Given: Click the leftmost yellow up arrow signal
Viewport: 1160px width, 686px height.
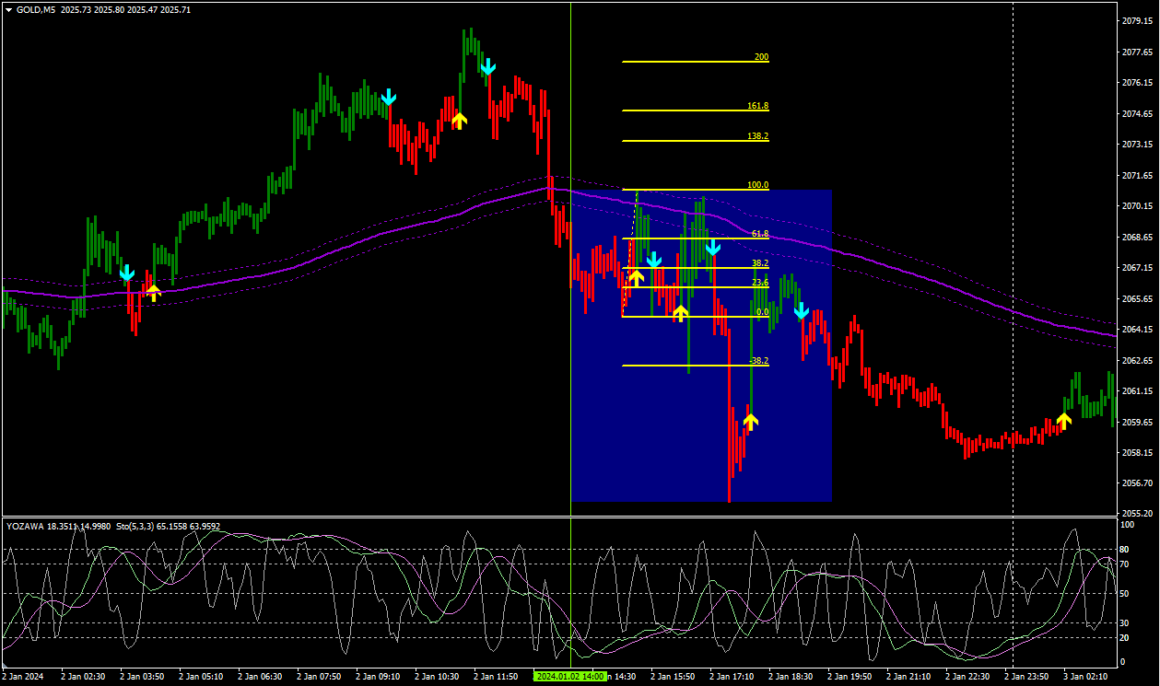Looking at the screenshot, I should (153, 293).
